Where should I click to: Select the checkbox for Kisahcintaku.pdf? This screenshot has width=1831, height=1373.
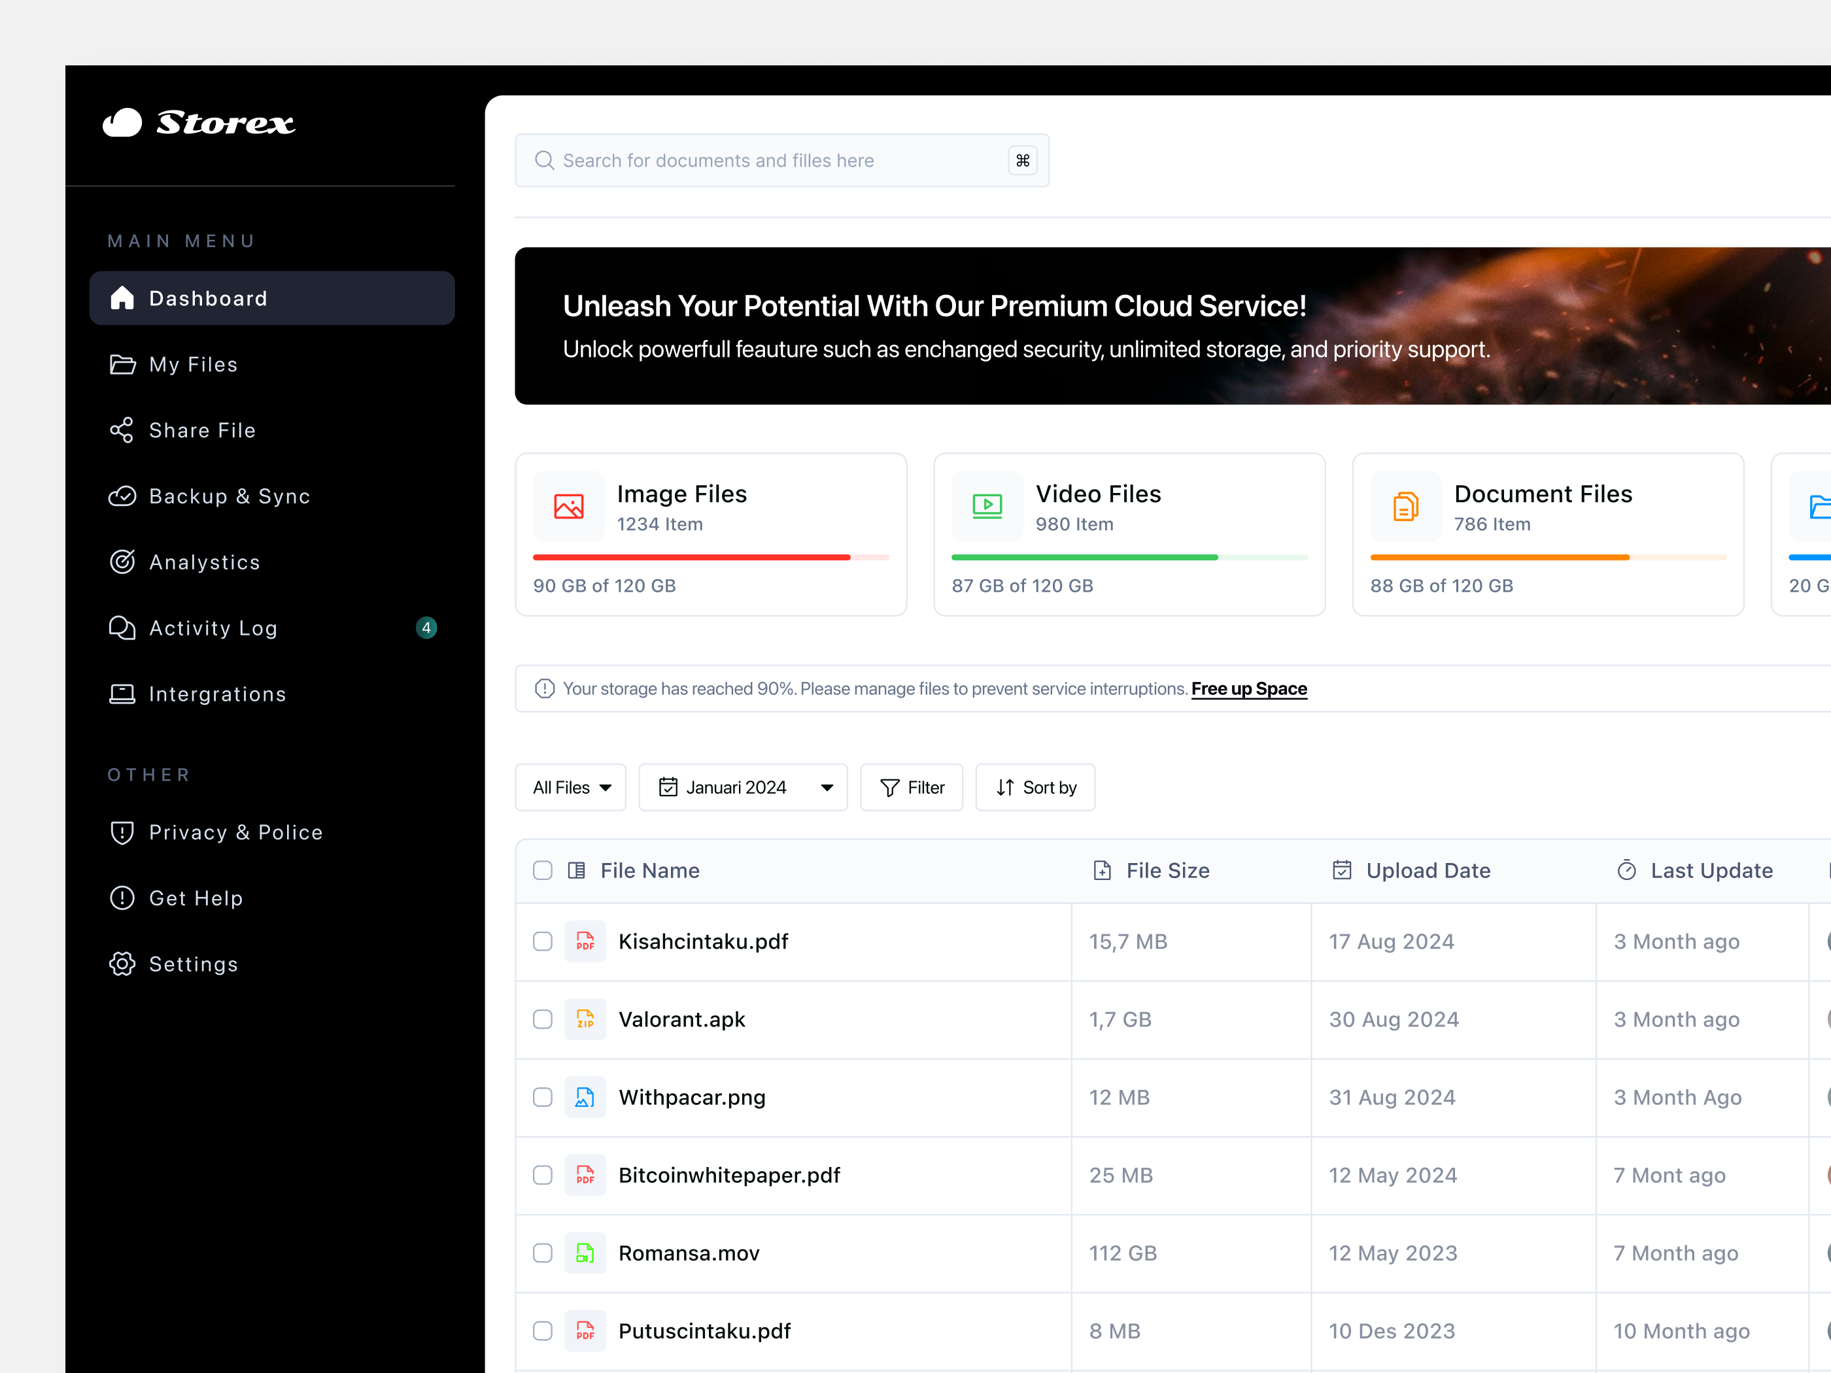543,942
